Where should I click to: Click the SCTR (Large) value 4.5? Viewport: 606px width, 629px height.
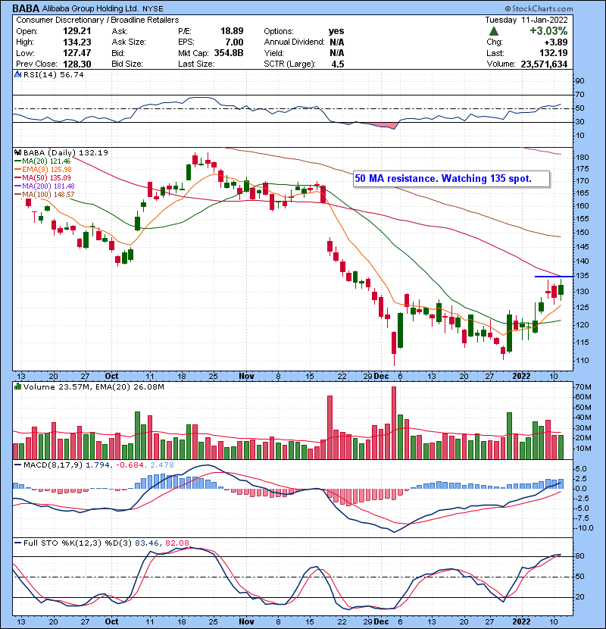(x=338, y=64)
